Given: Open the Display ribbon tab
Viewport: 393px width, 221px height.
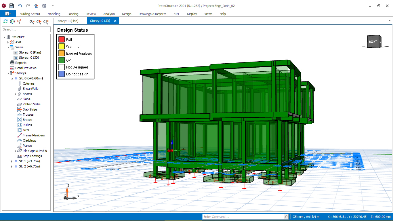Looking at the screenshot, I should [192, 14].
